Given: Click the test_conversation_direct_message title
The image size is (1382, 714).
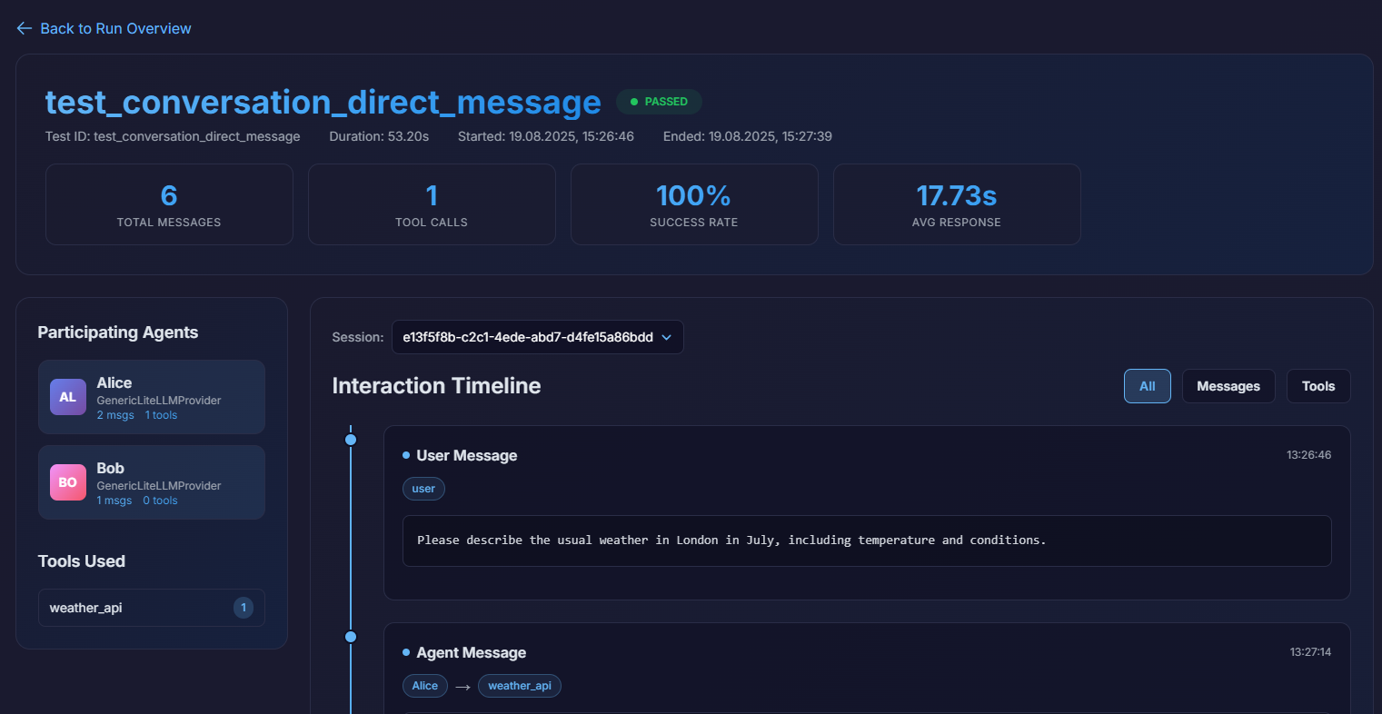Looking at the screenshot, I should point(323,102).
